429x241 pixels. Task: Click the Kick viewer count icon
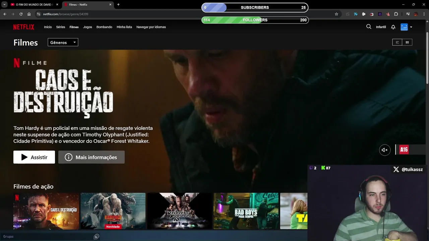[323, 168]
